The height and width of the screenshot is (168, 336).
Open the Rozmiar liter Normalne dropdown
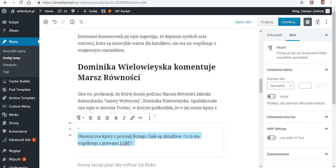pos(280,86)
